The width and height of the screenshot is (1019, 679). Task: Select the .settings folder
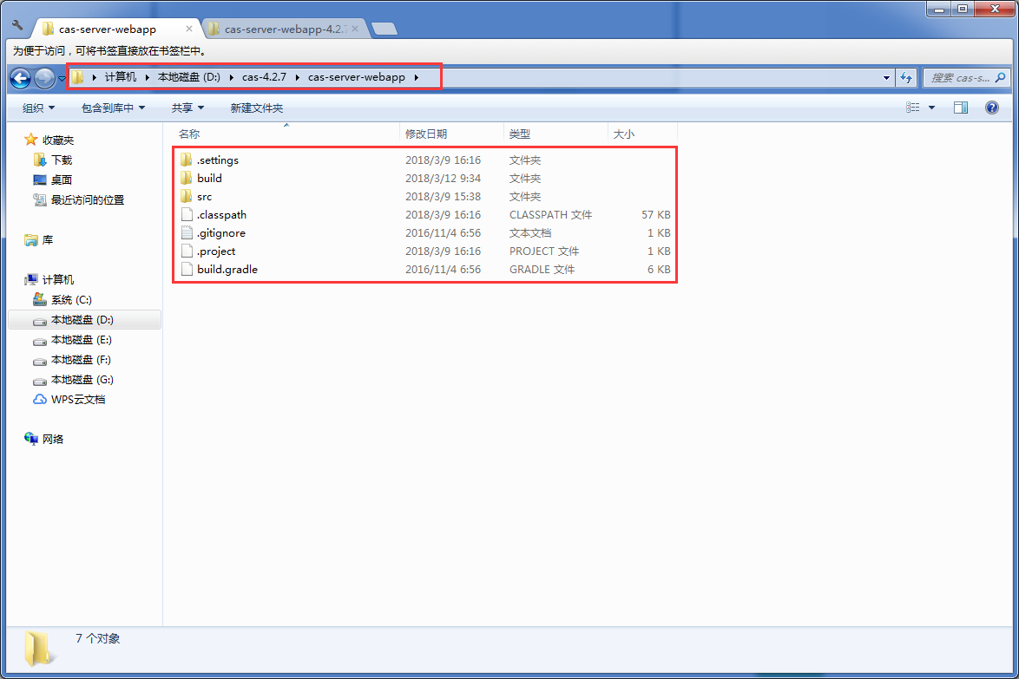[217, 160]
